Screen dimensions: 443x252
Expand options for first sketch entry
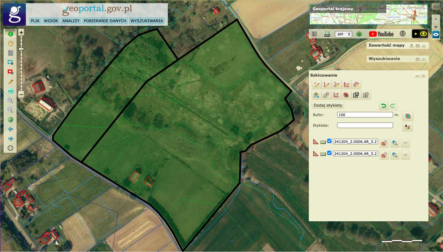pos(405,143)
